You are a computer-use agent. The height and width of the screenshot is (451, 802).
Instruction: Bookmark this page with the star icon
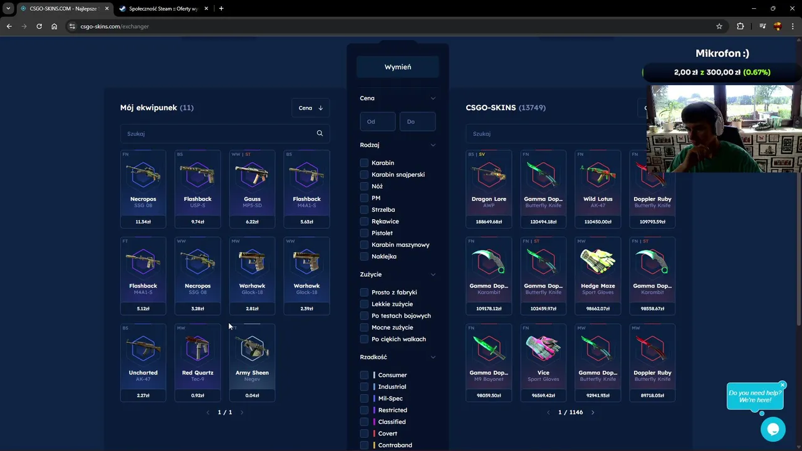719,26
